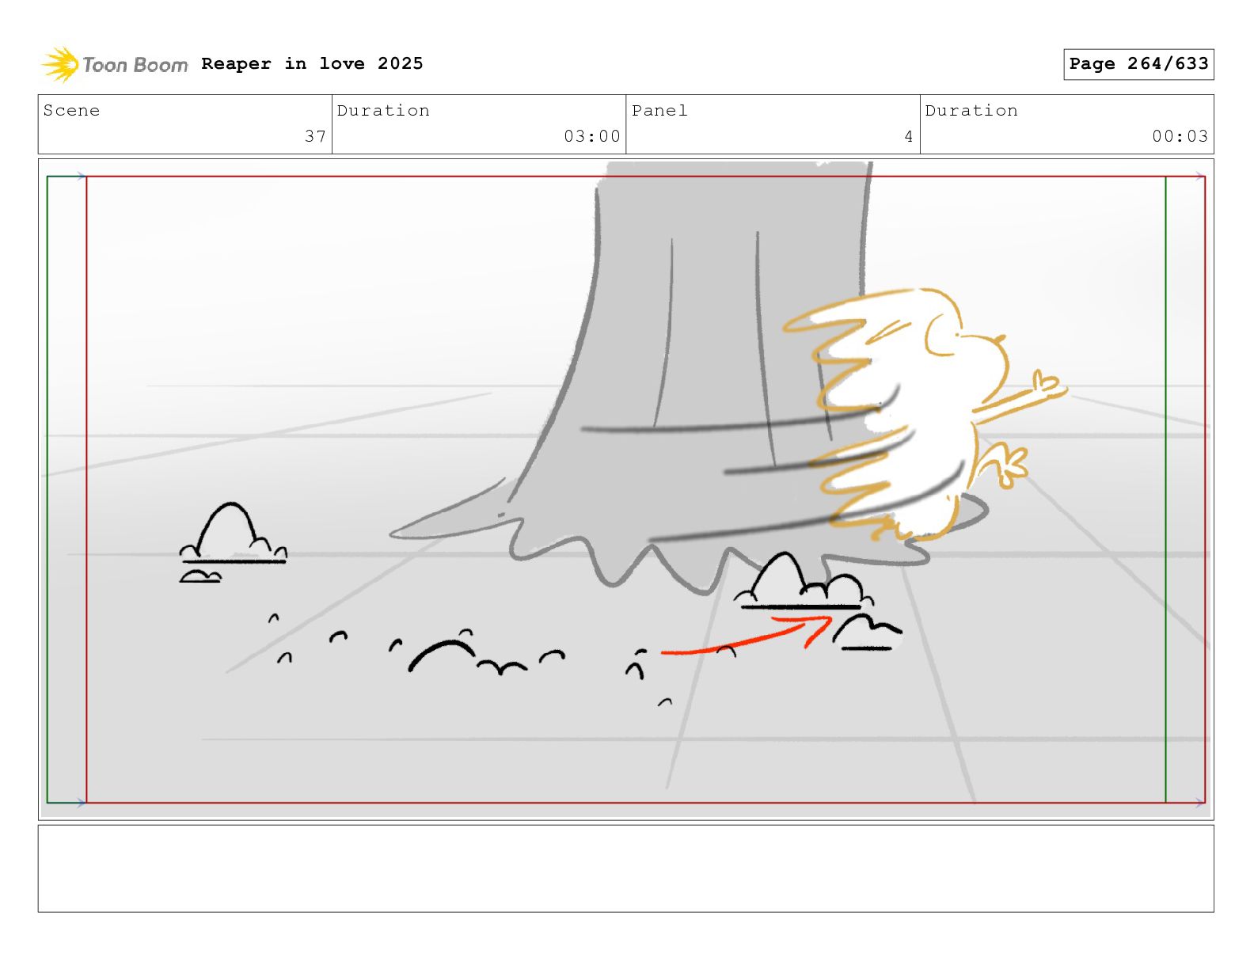Click the scene duration value '03:00'

(x=592, y=136)
